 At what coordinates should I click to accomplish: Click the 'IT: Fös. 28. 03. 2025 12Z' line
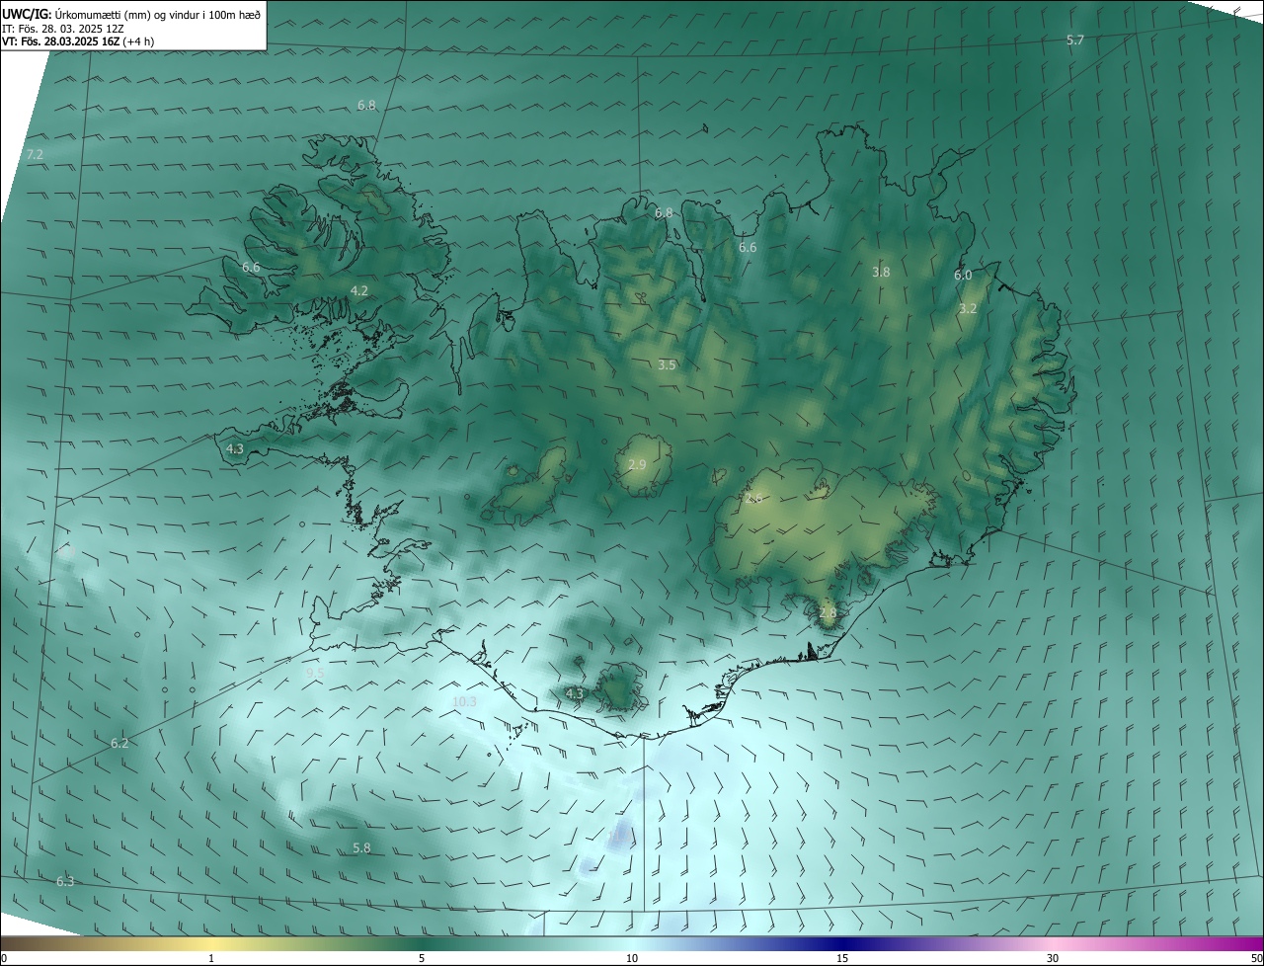tap(64, 28)
